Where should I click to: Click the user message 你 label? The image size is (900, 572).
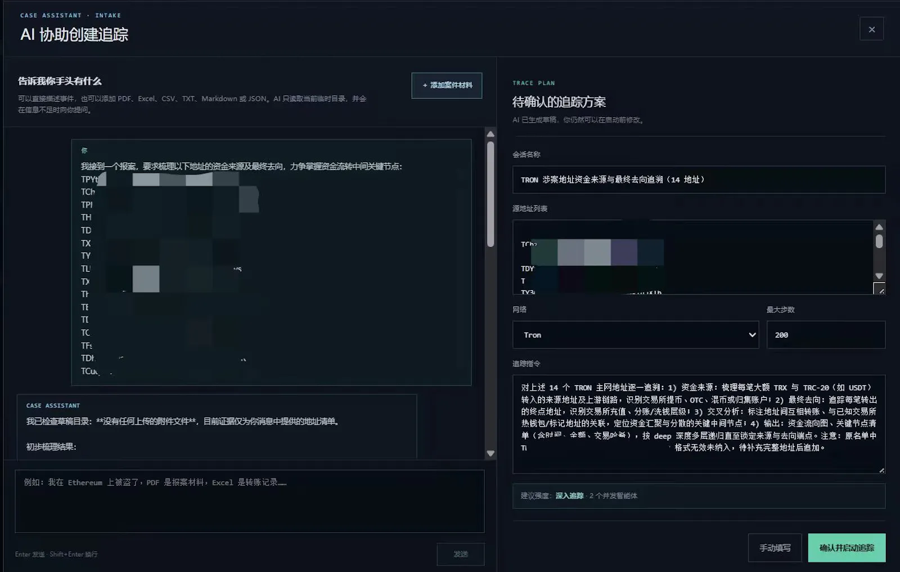click(x=84, y=150)
